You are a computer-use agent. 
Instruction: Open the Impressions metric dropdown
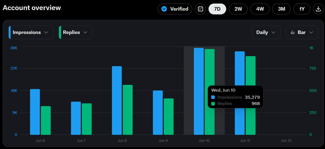point(31,32)
